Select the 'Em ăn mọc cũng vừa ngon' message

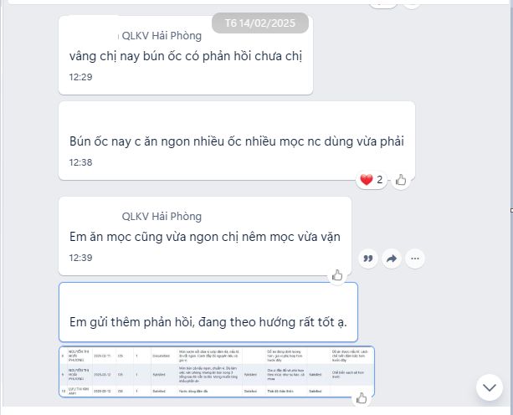205,237
